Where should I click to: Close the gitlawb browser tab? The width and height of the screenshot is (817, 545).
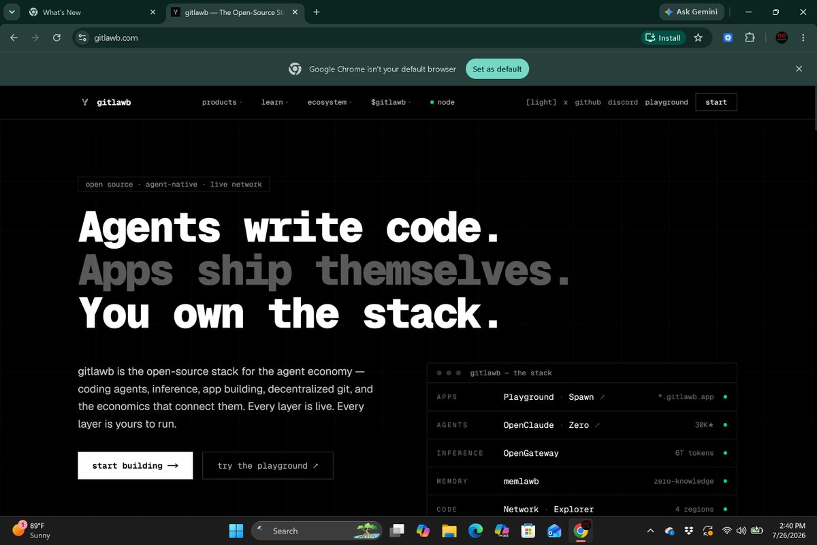click(296, 12)
